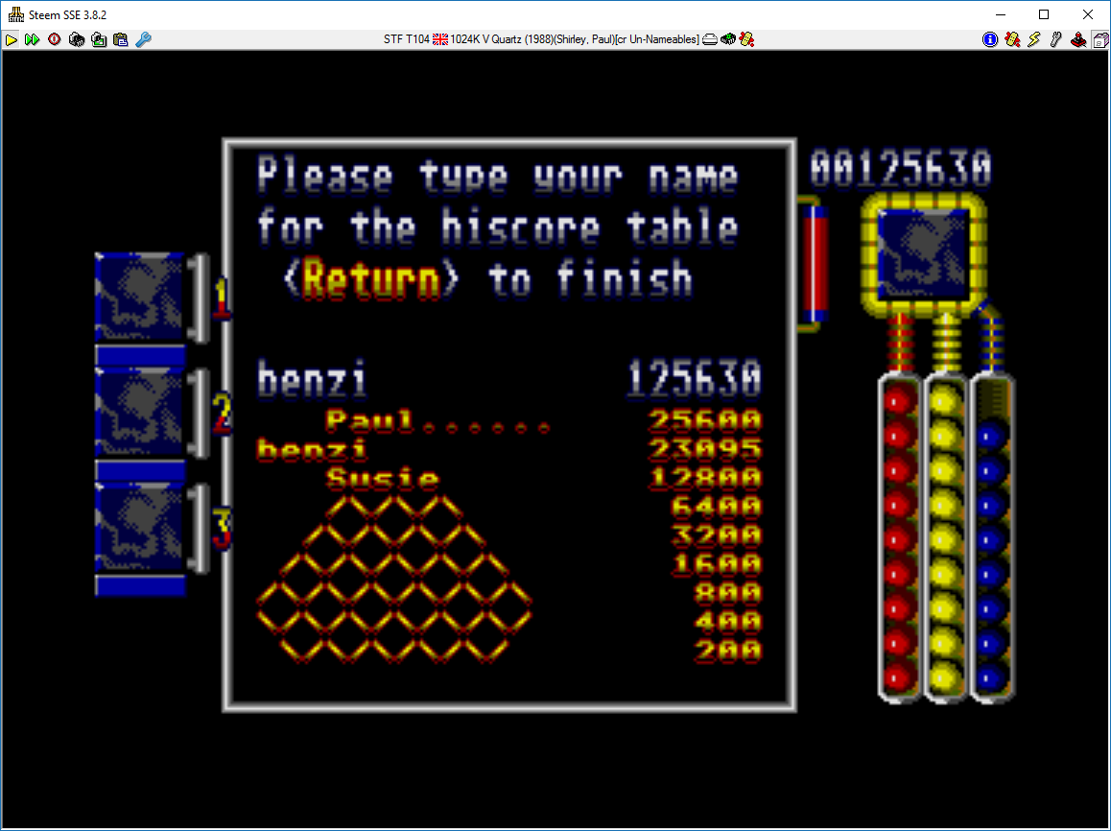This screenshot has width=1111, height=831.
Task: Click the disk drive icon in status text
Action: coord(710,39)
